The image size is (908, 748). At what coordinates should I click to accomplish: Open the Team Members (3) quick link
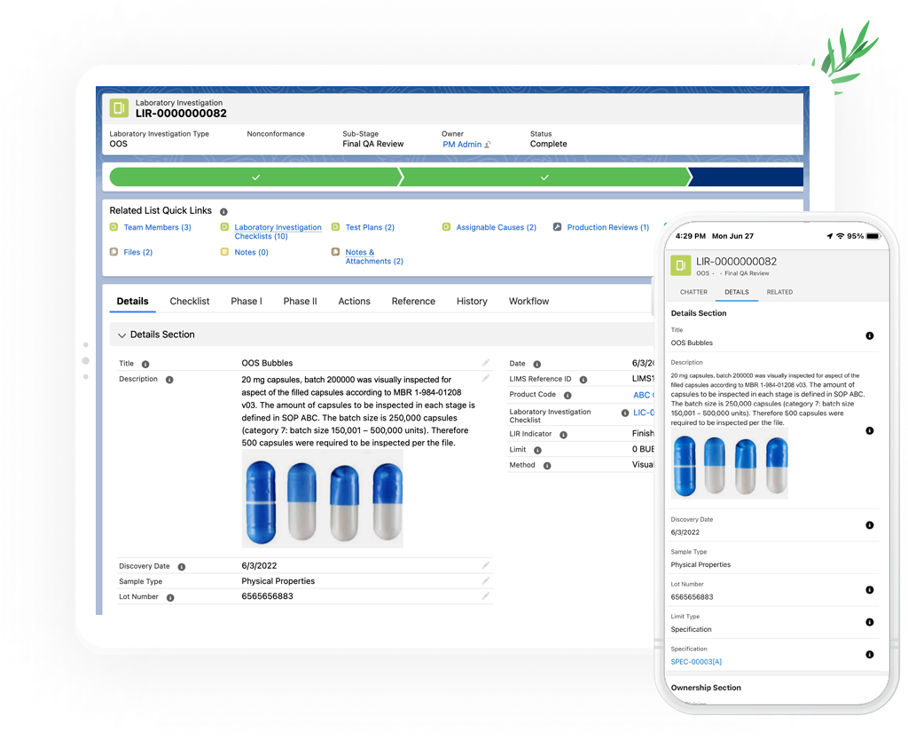point(157,228)
